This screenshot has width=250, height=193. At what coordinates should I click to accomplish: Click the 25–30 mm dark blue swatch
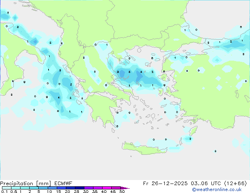pyautogui.click(x=79, y=188)
